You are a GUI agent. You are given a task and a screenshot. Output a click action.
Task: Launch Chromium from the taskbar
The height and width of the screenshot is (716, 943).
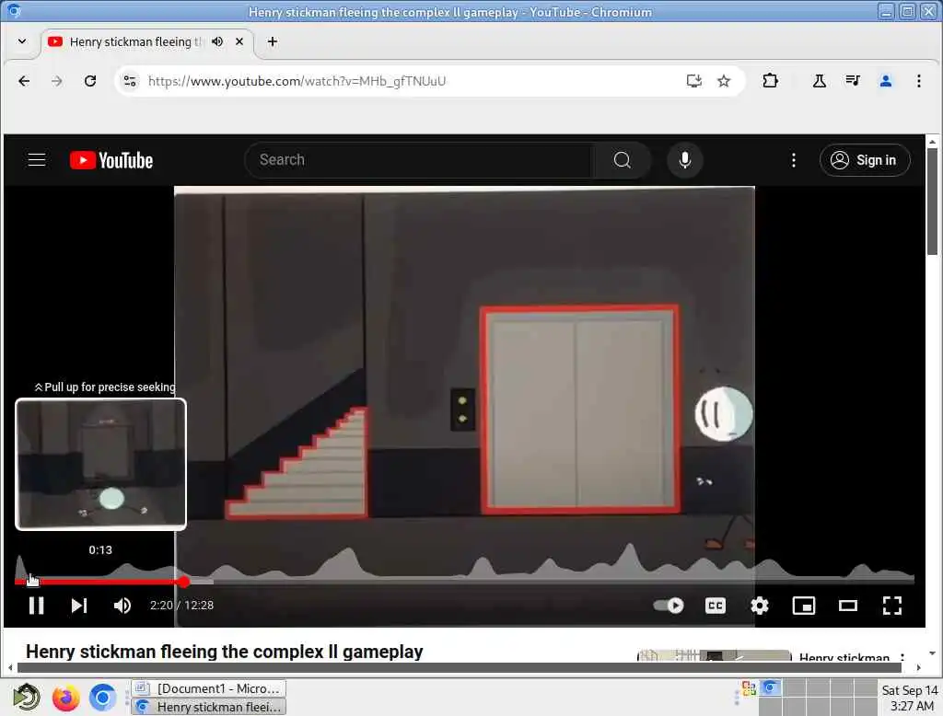pos(102,698)
